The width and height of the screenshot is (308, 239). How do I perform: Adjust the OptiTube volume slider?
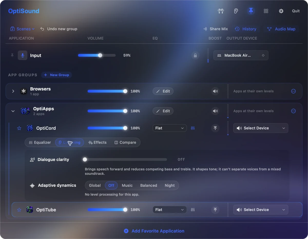pyautogui.click(x=107, y=210)
